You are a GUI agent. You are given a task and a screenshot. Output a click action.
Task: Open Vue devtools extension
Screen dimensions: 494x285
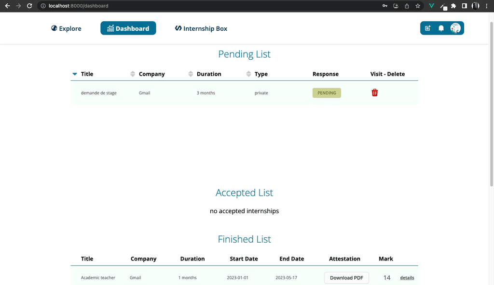click(432, 6)
